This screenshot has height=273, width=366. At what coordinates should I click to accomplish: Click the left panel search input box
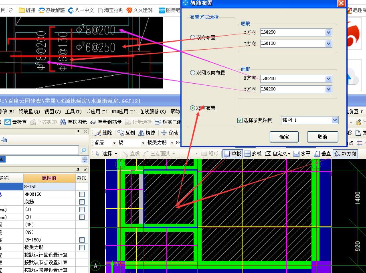[39, 150]
